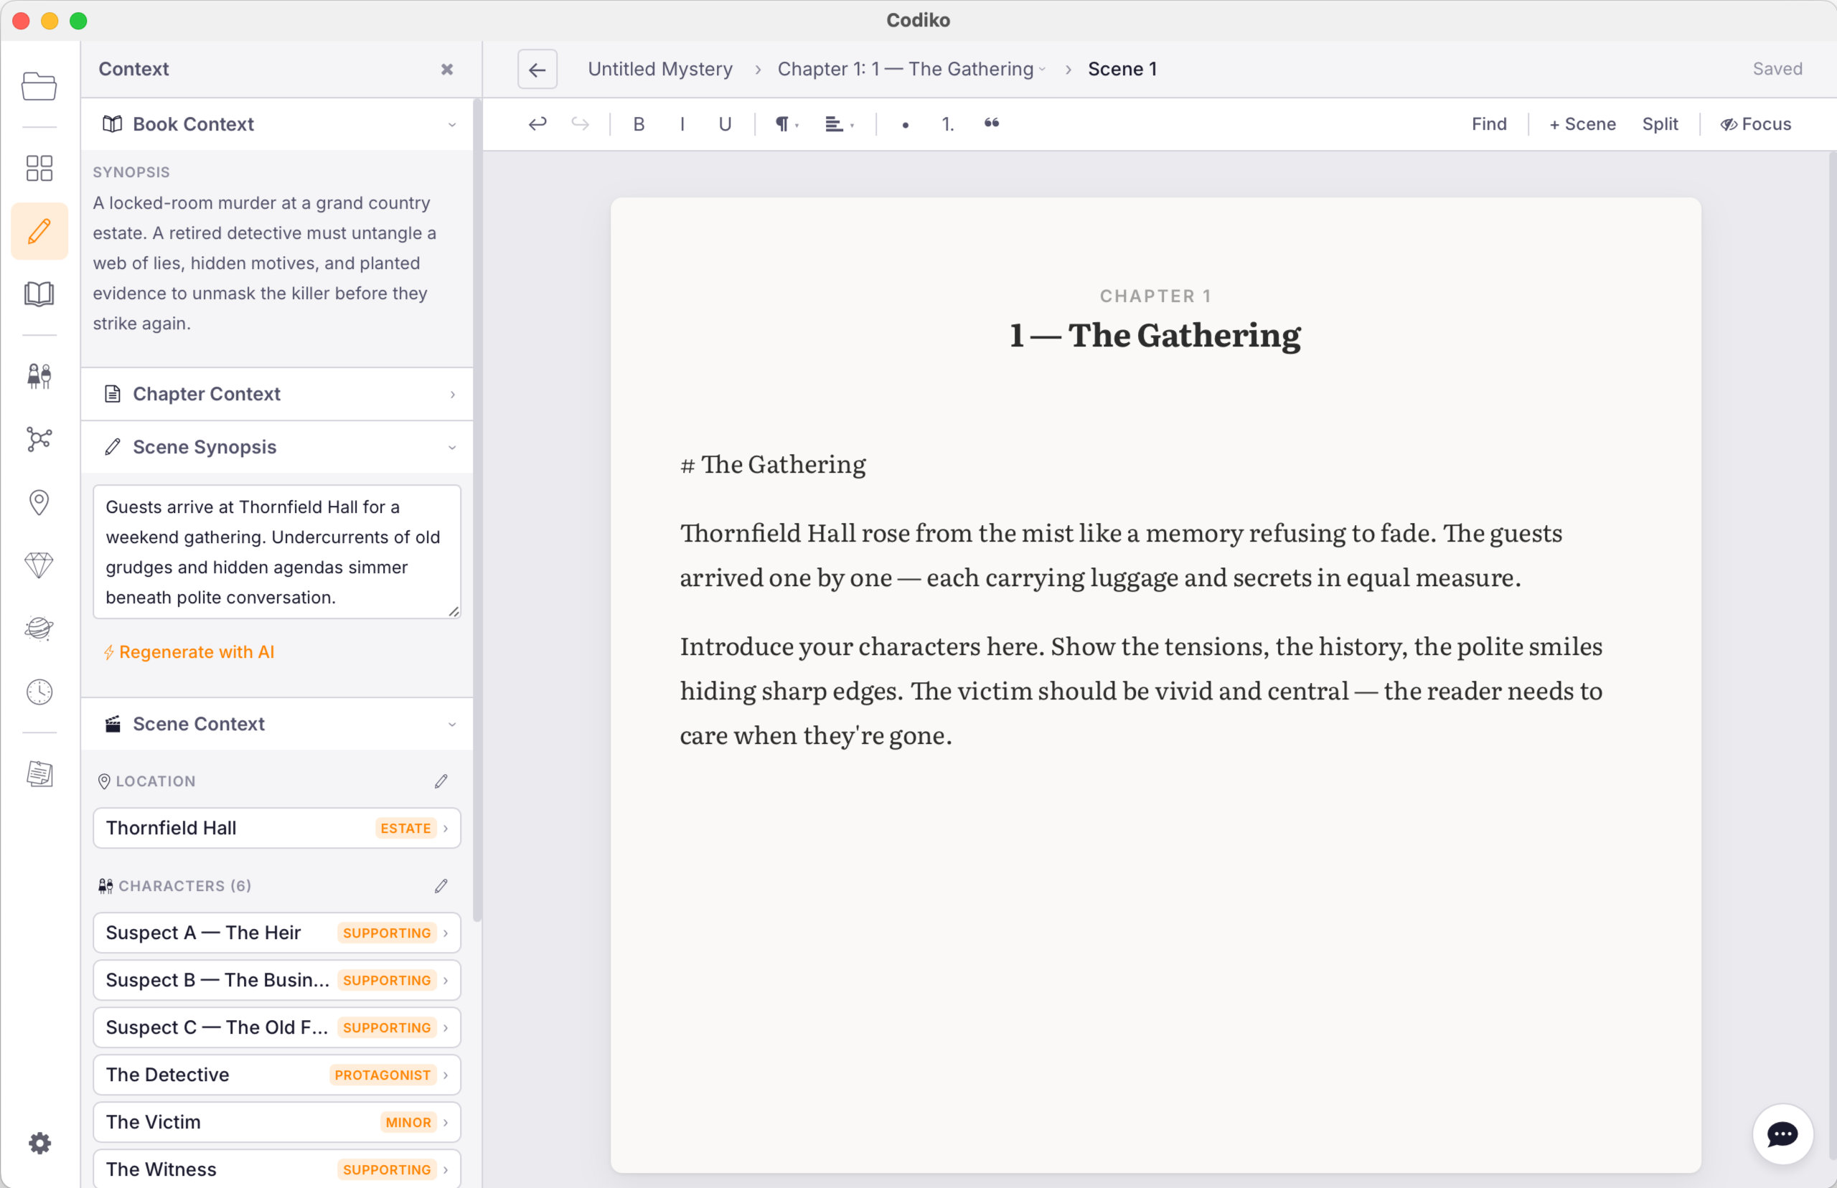1837x1188 pixels.
Task: Edit scene location with pencil icon
Action: [x=441, y=781]
